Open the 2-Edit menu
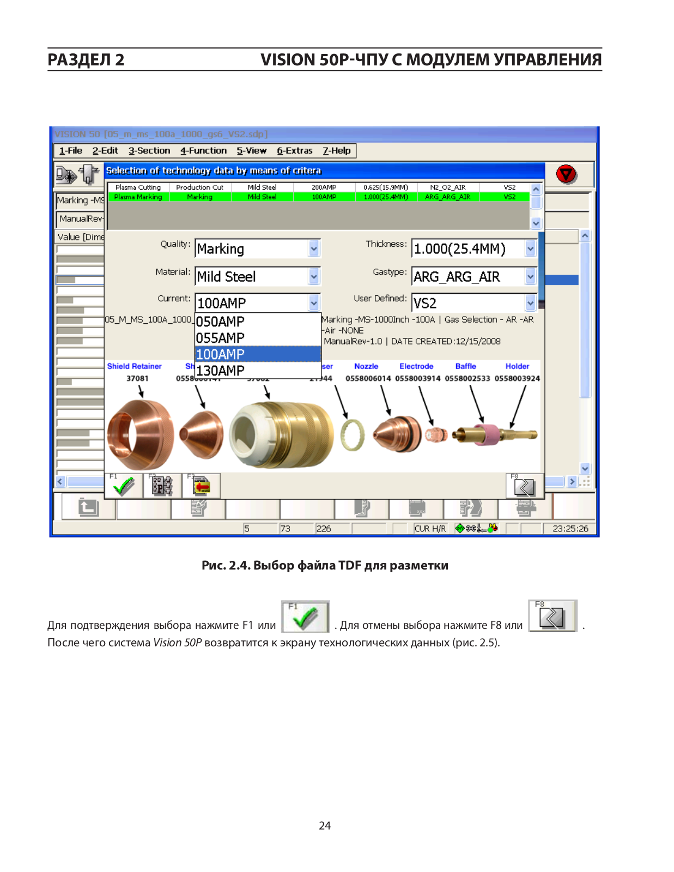The height and width of the screenshot is (872, 674). [x=105, y=150]
